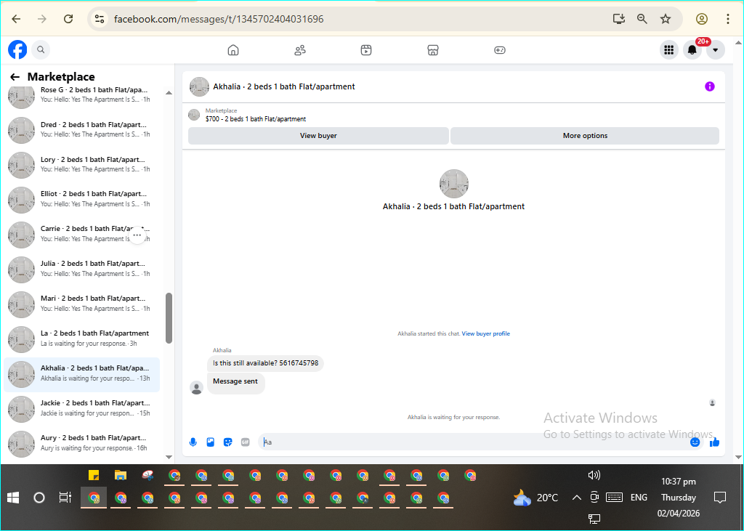Open the La conversation
Viewport: 744px width, 531px height.
coord(81,339)
